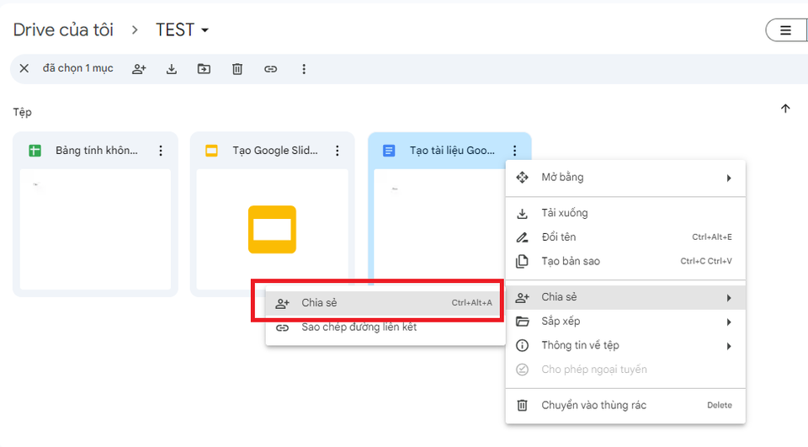Viewport: 808px width, 447px height.
Task: Expand the Mở bằng submenu
Action: pyautogui.click(x=625, y=178)
